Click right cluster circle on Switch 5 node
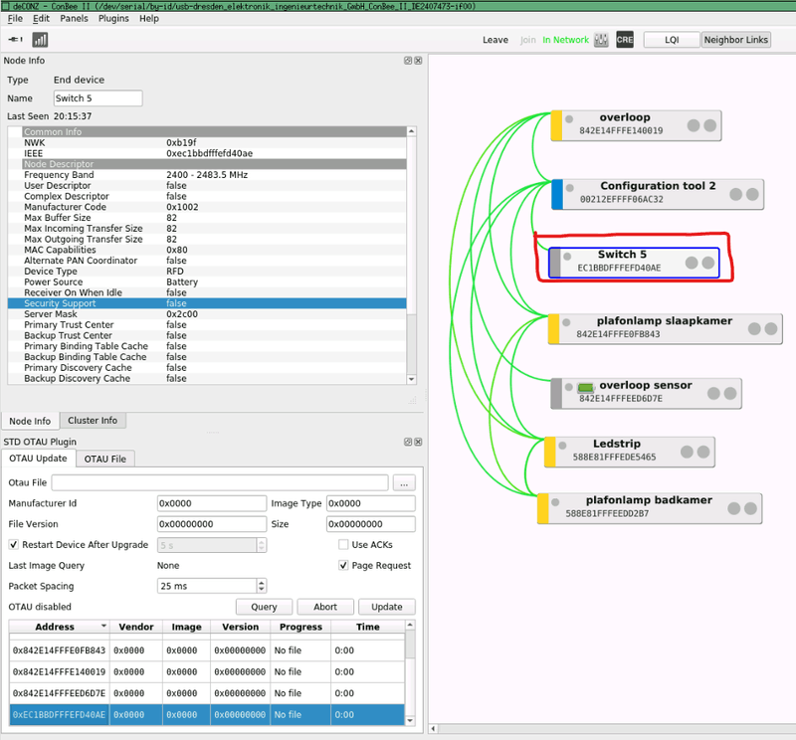Screen dimensions: 796x740 point(707,263)
